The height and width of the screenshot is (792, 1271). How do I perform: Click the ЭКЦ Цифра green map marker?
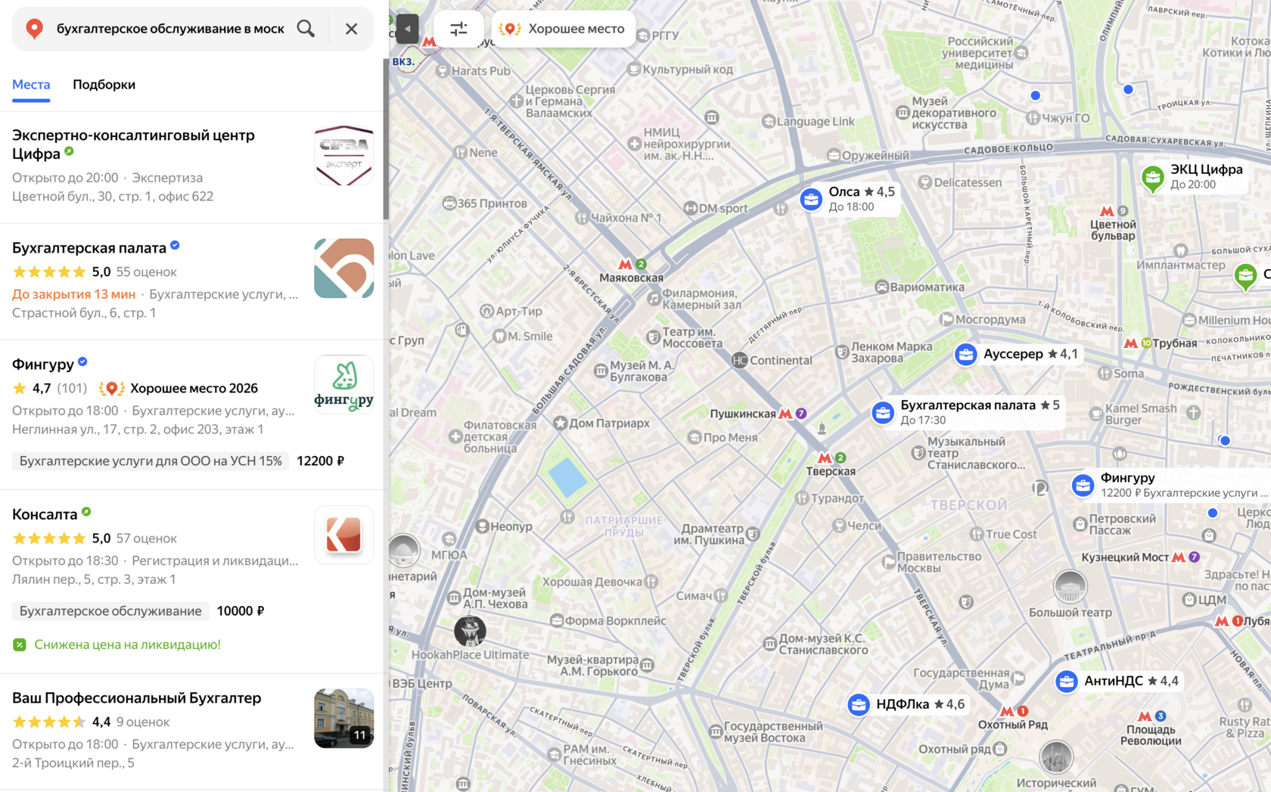[x=1153, y=179]
